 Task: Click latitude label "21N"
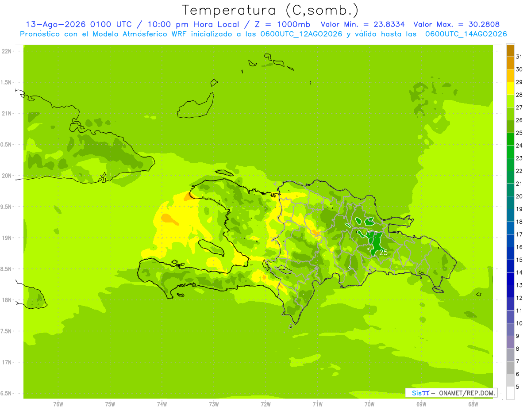(7, 114)
